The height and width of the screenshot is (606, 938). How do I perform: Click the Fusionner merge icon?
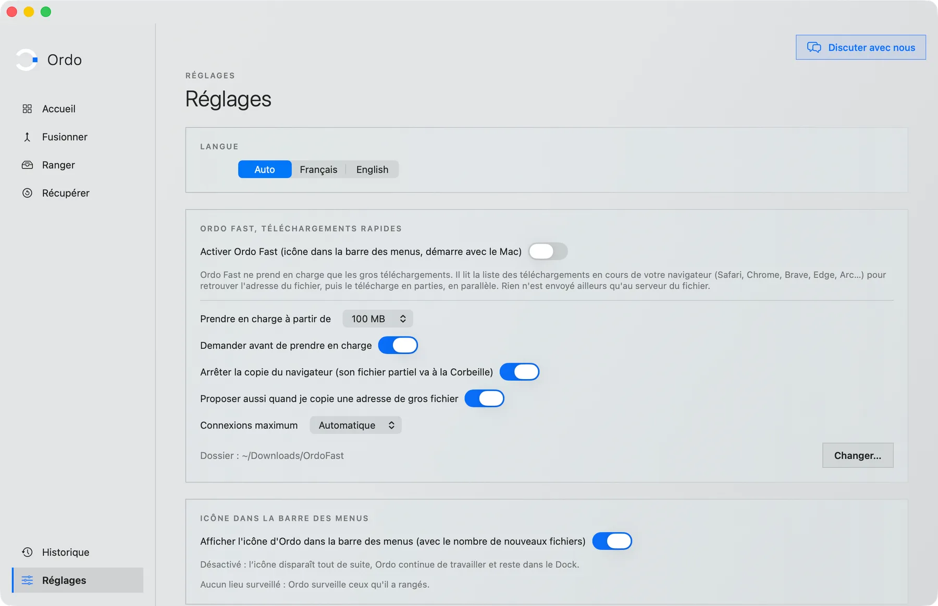(x=27, y=137)
